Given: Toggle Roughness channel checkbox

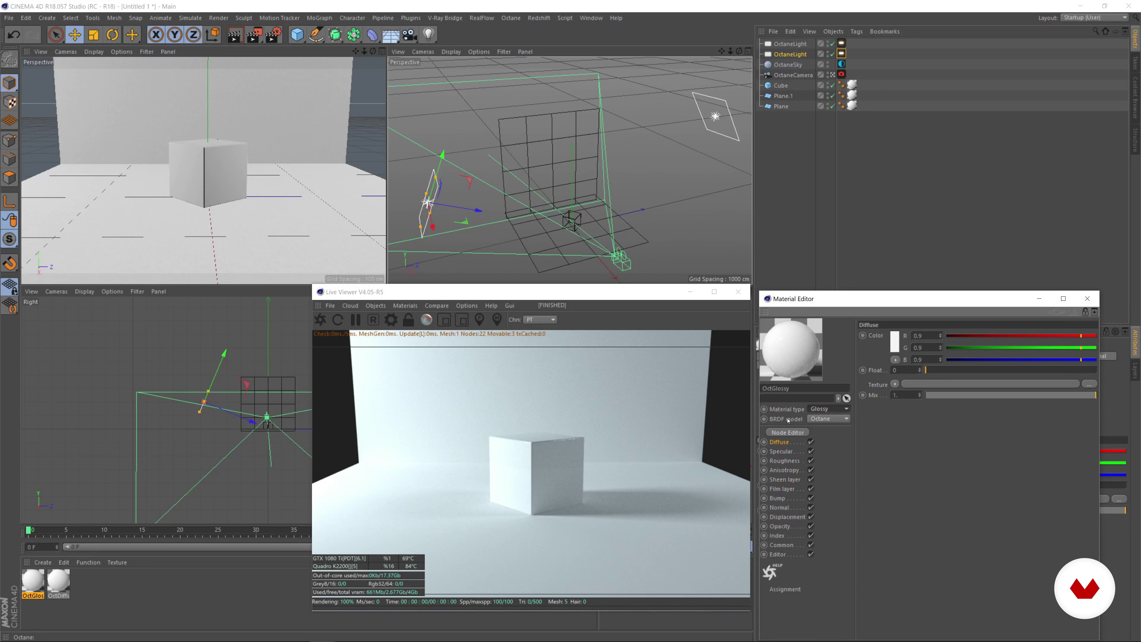Looking at the screenshot, I should [811, 460].
